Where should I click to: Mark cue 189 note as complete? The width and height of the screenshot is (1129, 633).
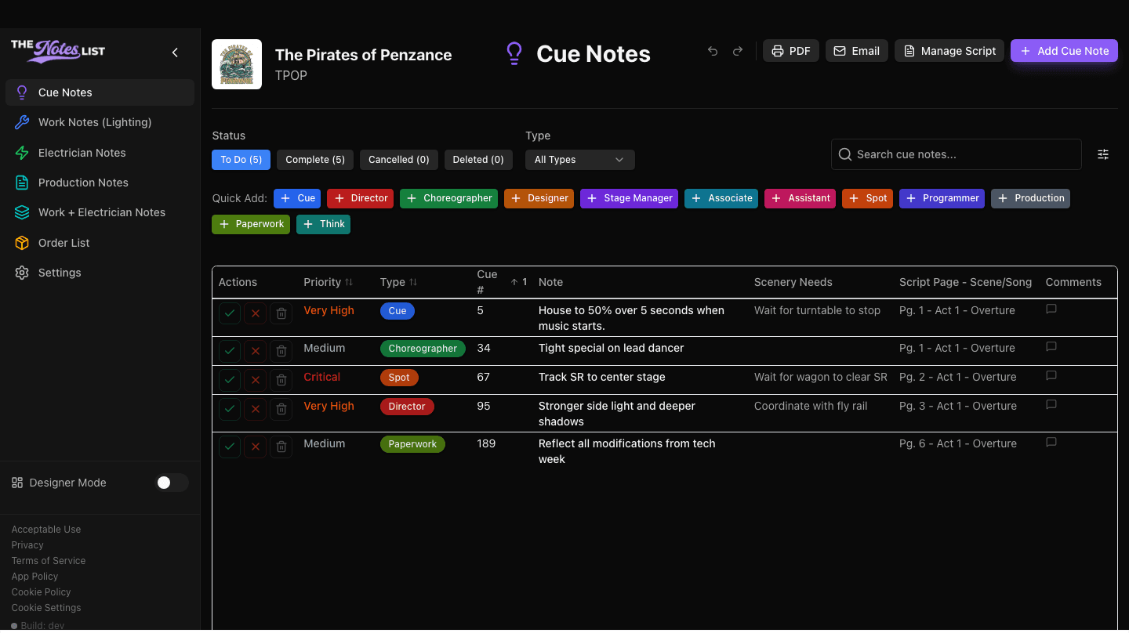point(230,447)
